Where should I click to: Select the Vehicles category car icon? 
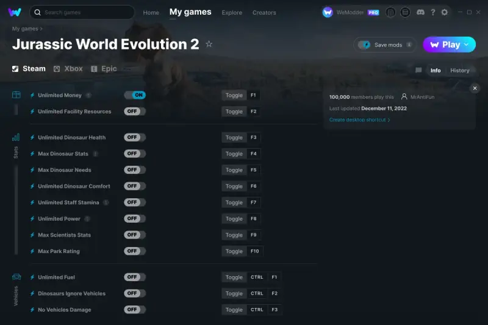[16, 277]
